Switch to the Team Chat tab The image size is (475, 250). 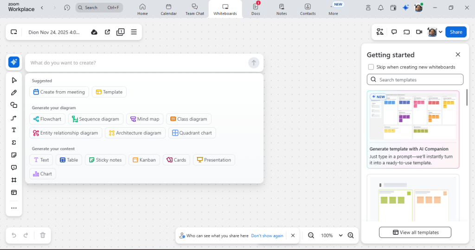click(x=195, y=9)
